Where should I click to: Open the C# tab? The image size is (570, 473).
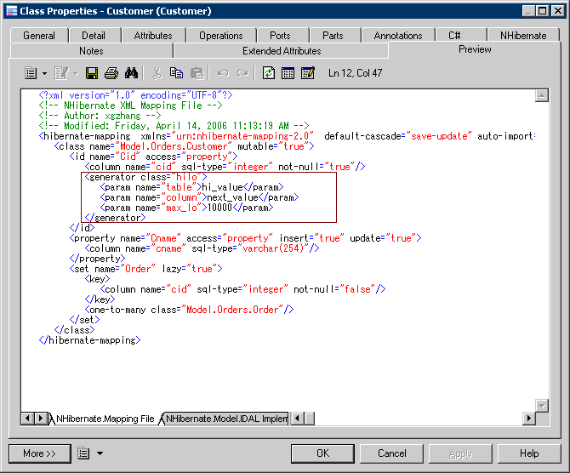[x=454, y=36]
